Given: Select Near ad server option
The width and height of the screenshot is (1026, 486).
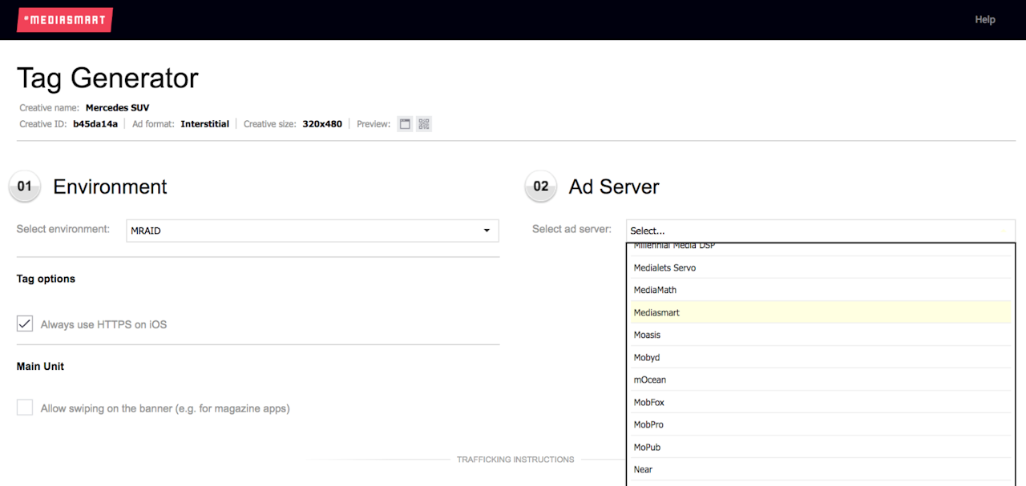Looking at the screenshot, I should 820,469.
